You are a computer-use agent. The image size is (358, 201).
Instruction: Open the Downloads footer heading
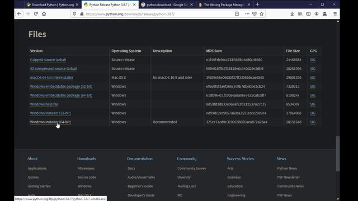pyautogui.click(x=87, y=159)
